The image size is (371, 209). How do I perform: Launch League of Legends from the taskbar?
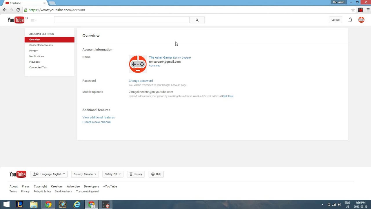(x=19, y=204)
